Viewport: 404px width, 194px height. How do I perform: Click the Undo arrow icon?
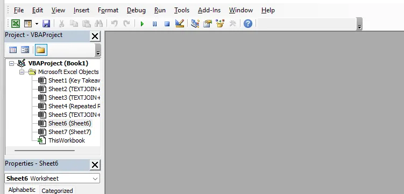click(x=114, y=24)
